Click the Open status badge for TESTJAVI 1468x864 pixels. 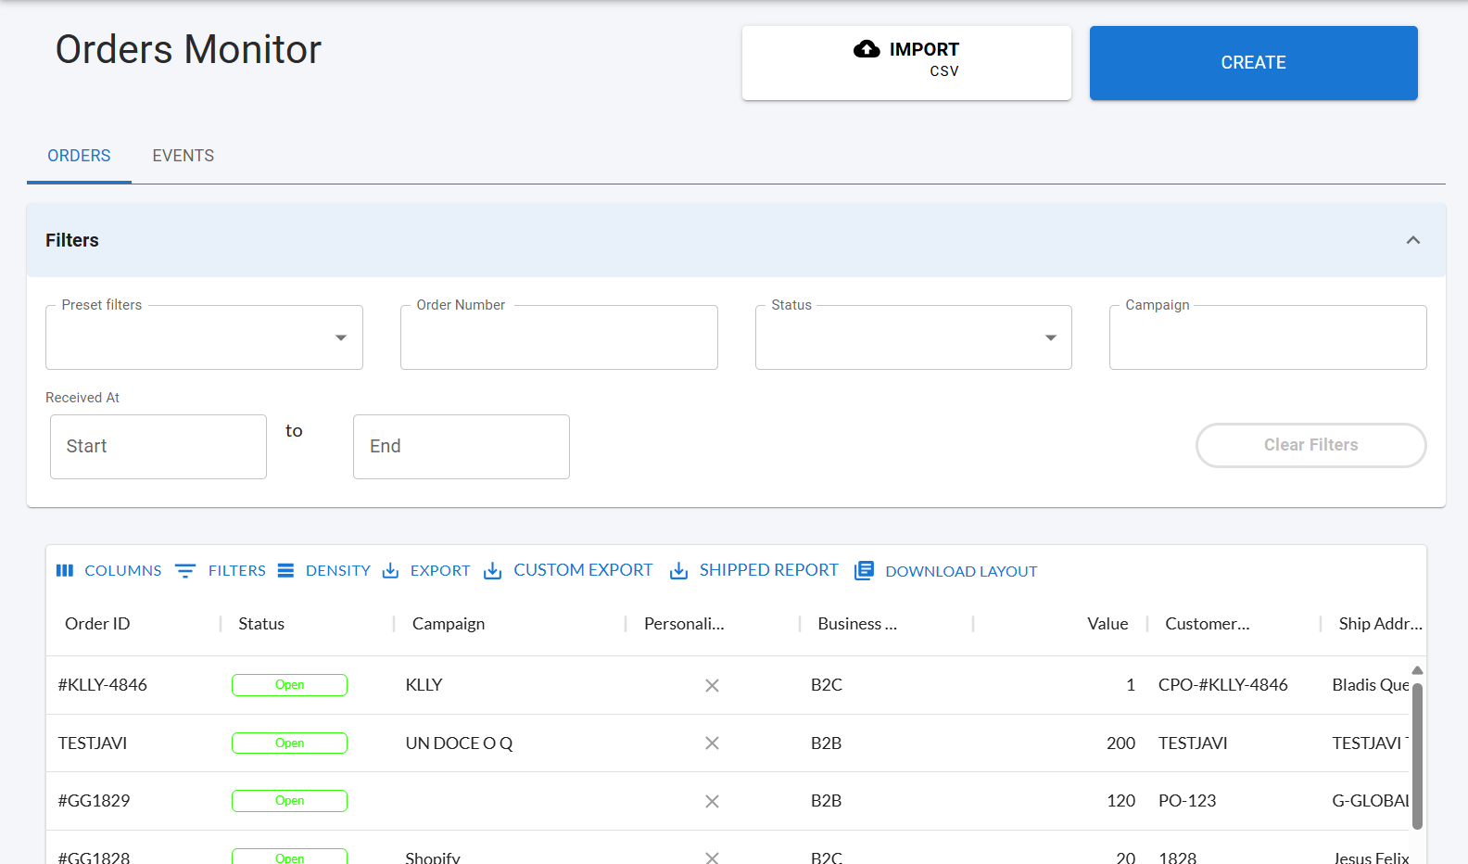coord(289,743)
